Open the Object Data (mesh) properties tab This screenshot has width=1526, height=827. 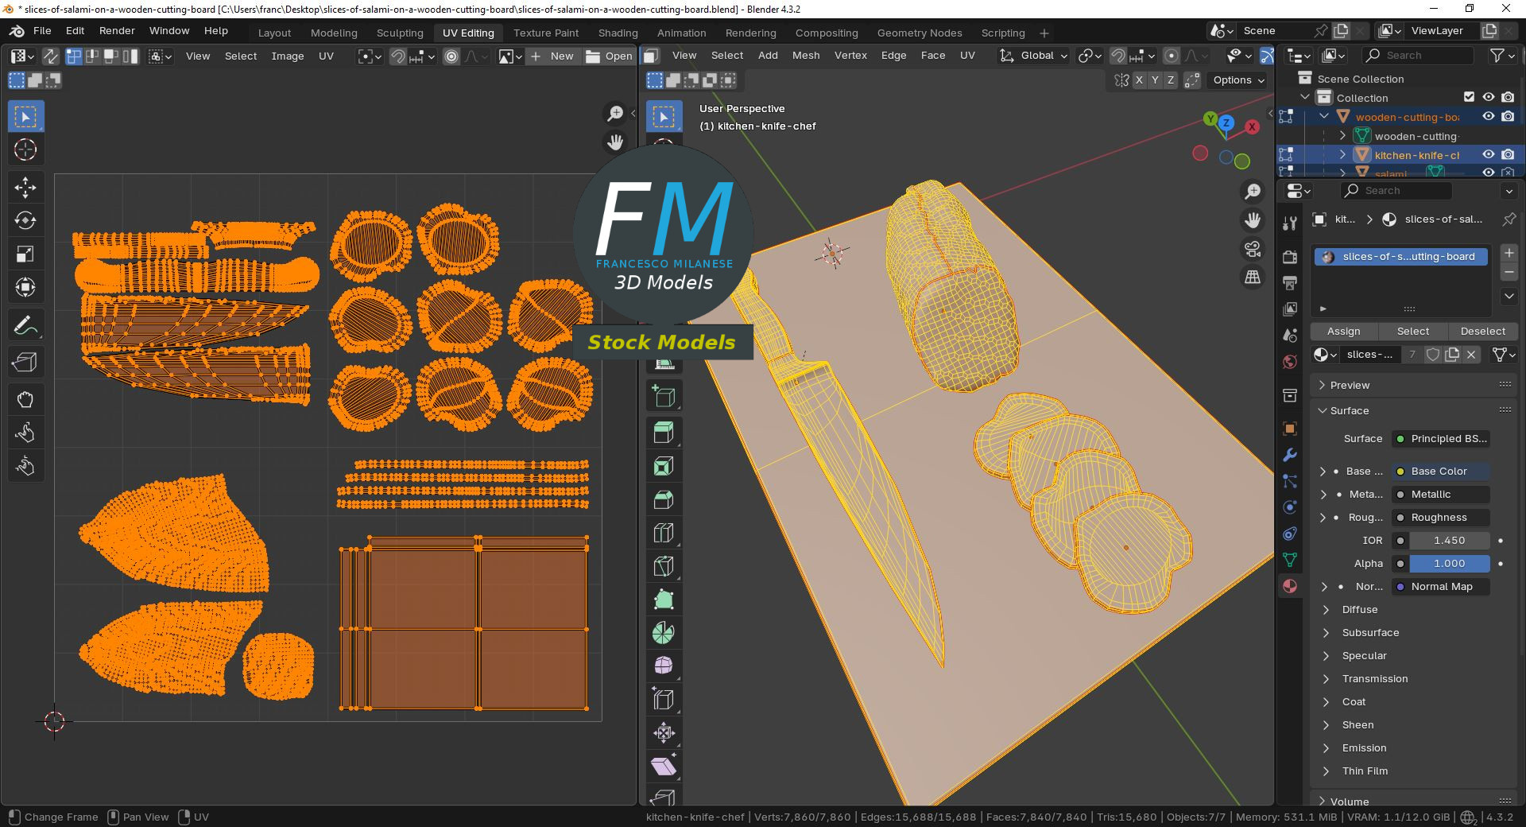tap(1290, 560)
